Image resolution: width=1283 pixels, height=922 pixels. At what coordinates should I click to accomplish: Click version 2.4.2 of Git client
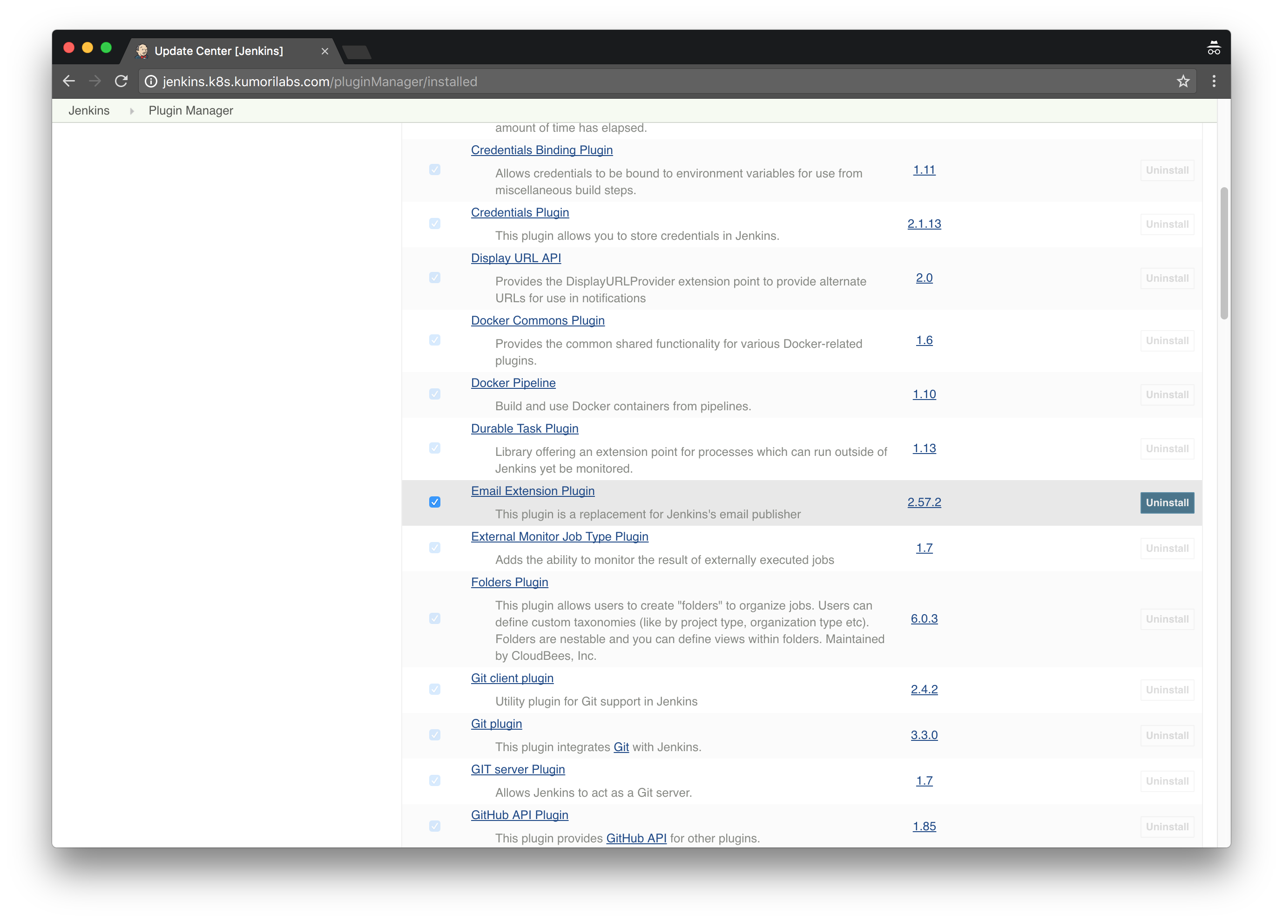pos(924,689)
